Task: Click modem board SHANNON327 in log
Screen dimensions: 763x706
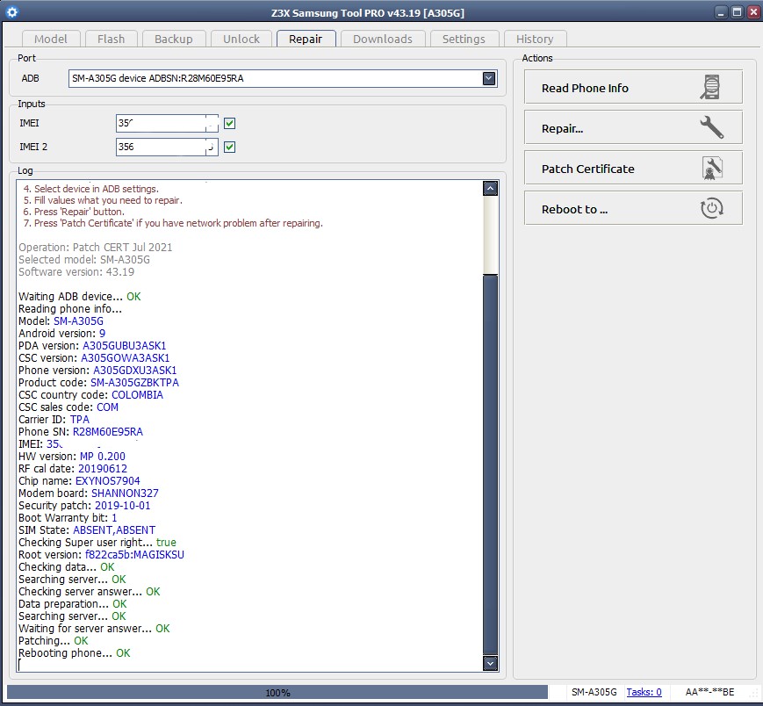Action: click(x=125, y=493)
